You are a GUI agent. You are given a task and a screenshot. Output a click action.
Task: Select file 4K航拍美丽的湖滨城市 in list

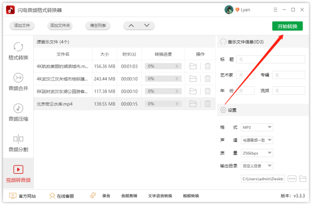pos(62,66)
